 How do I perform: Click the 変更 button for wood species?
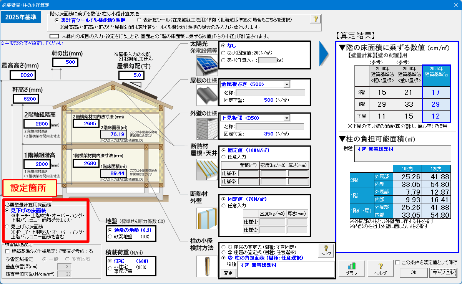tap(228, 273)
